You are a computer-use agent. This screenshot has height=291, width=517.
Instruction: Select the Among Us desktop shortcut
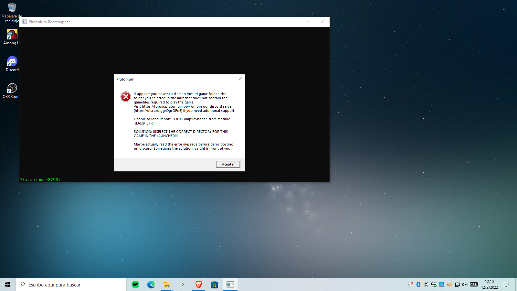(x=12, y=37)
